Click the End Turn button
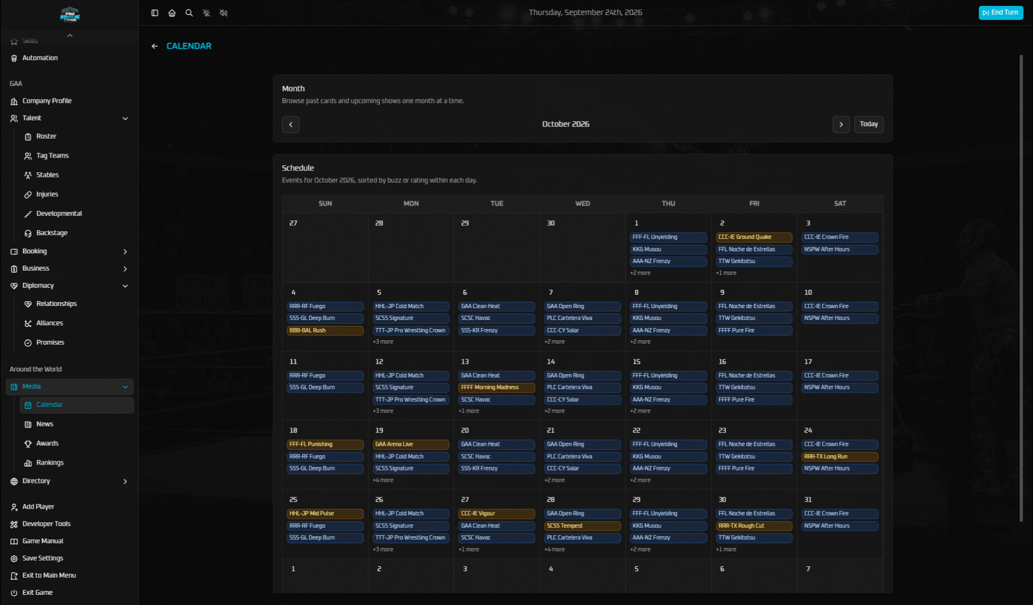Image resolution: width=1033 pixels, height=605 pixels. tap(1001, 12)
